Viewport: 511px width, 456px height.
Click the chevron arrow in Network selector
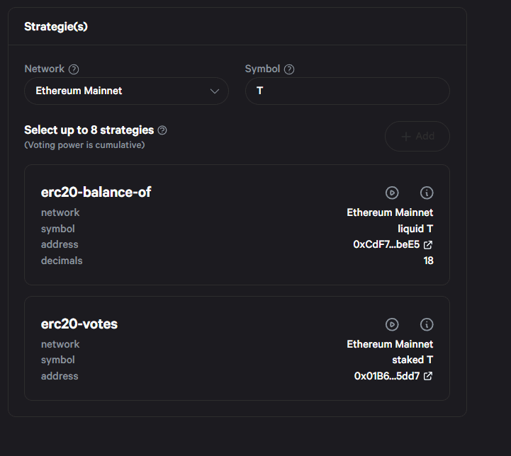coord(215,91)
